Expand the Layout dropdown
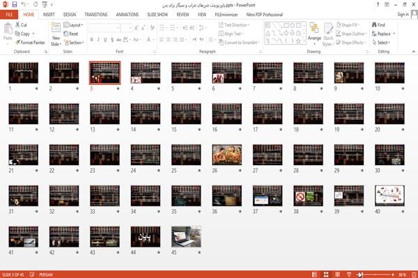Screen dimensions: 418x278 coord(73,25)
